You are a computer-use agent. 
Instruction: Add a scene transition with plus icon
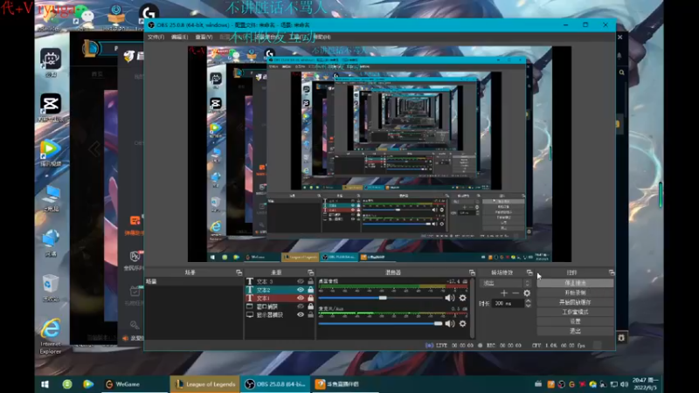tap(504, 293)
